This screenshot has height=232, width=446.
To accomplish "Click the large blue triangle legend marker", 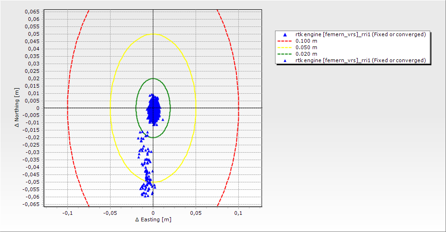I will (285, 35).
